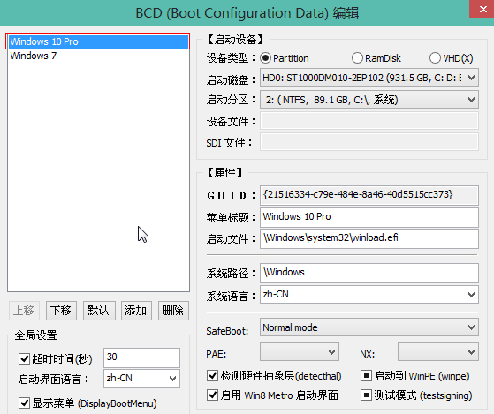The image size is (494, 414).
Task: Toggle the 超时时间(秒) checkbox
Action: (x=24, y=358)
